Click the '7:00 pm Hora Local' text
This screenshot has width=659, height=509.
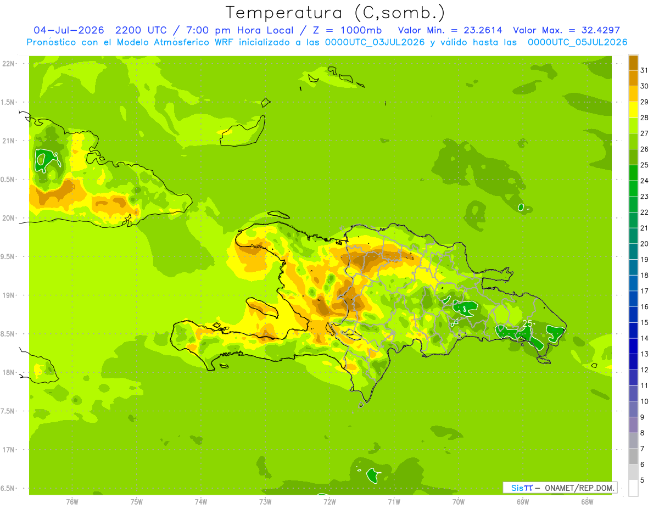point(241,30)
